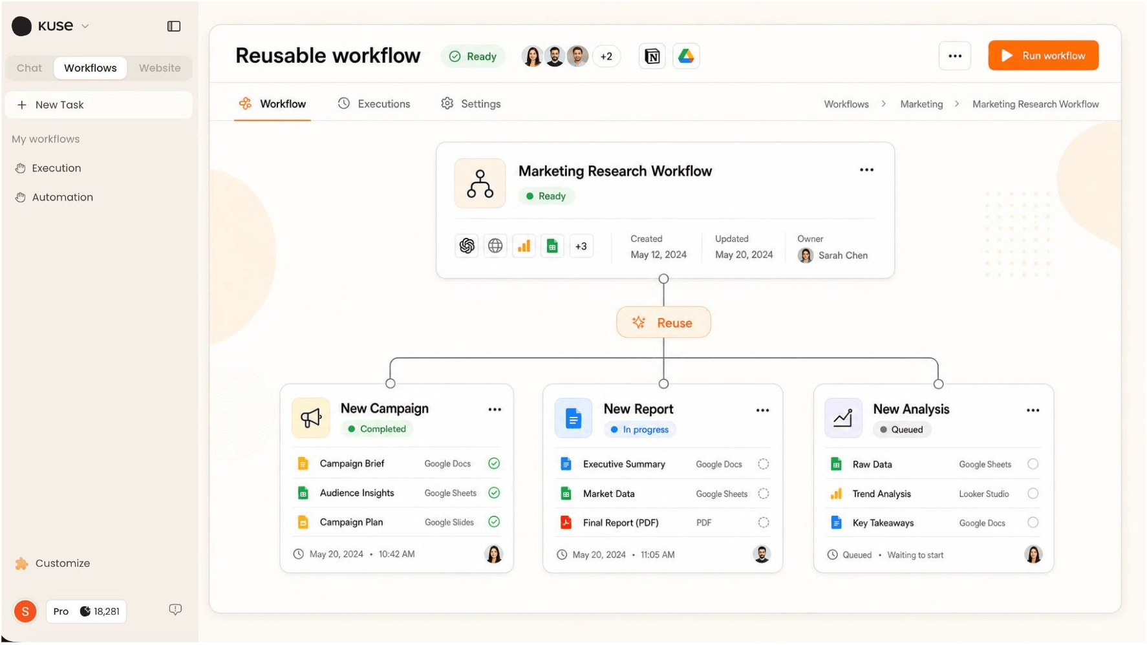Toggle Trend Analysis status circle
This screenshot has height=645, width=1147.
pyautogui.click(x=1033, y=494)
